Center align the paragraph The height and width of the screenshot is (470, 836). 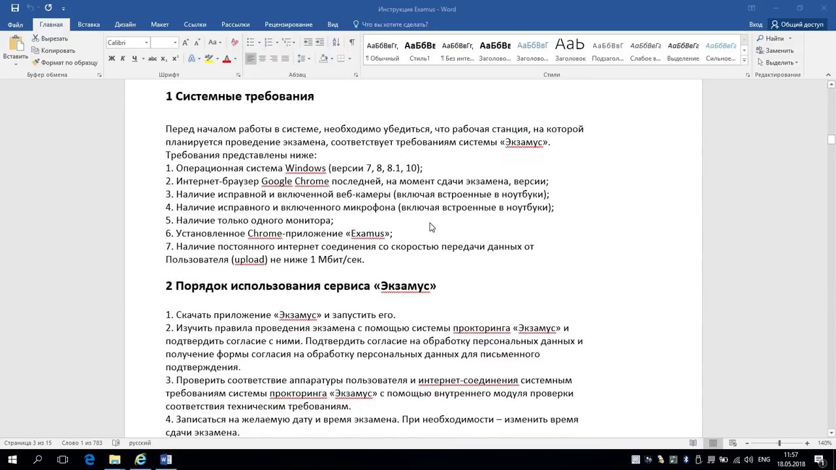(x=262, y=59)
